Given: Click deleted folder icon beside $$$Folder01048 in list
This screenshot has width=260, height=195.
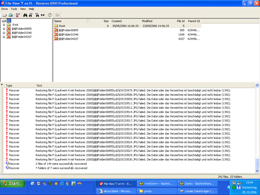Looking at the screenshot, I should [56, 34].
